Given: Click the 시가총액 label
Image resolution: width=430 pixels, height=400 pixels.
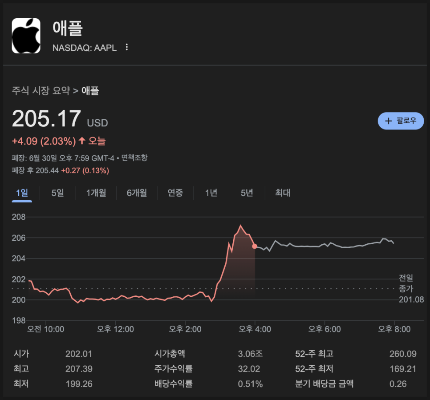Looking at the screenshot, I should point(170,354).
